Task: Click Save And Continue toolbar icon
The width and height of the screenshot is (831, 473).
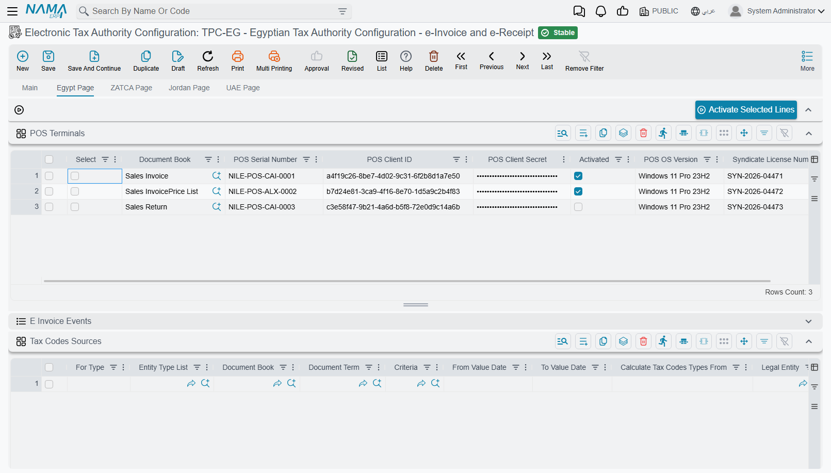Action: pos(94,61)
